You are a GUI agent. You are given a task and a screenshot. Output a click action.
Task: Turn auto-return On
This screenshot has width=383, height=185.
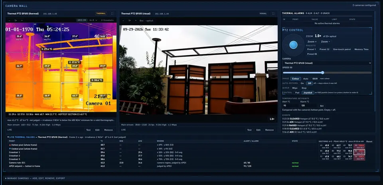(302, 84)
